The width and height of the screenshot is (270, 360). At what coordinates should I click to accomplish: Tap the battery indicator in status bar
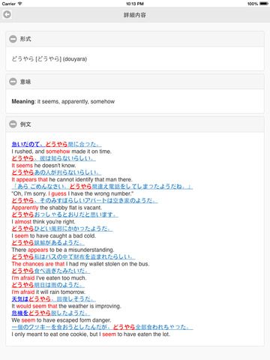[264, 4]
